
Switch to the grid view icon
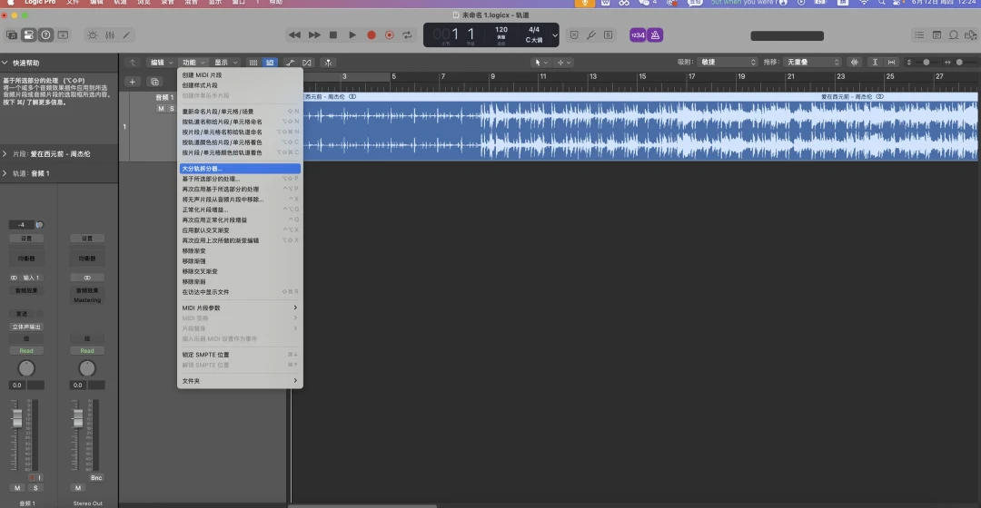[x=253, y=63]
